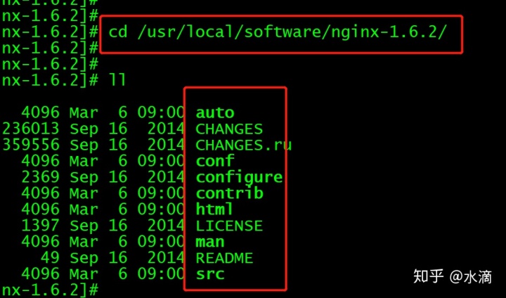Select the README file name
The image size is (506, 298).
click(224, 258)
